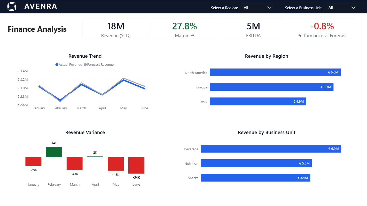Click the Asia revenue bar

[x=258, y=101]
